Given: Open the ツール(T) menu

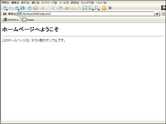Looking at the screenshot, I should point(64,3).
